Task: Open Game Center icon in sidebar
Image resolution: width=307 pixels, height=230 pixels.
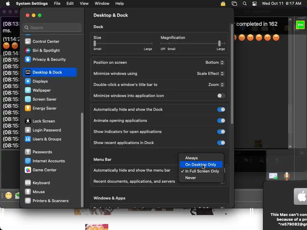Action: [x=28, y=170]
